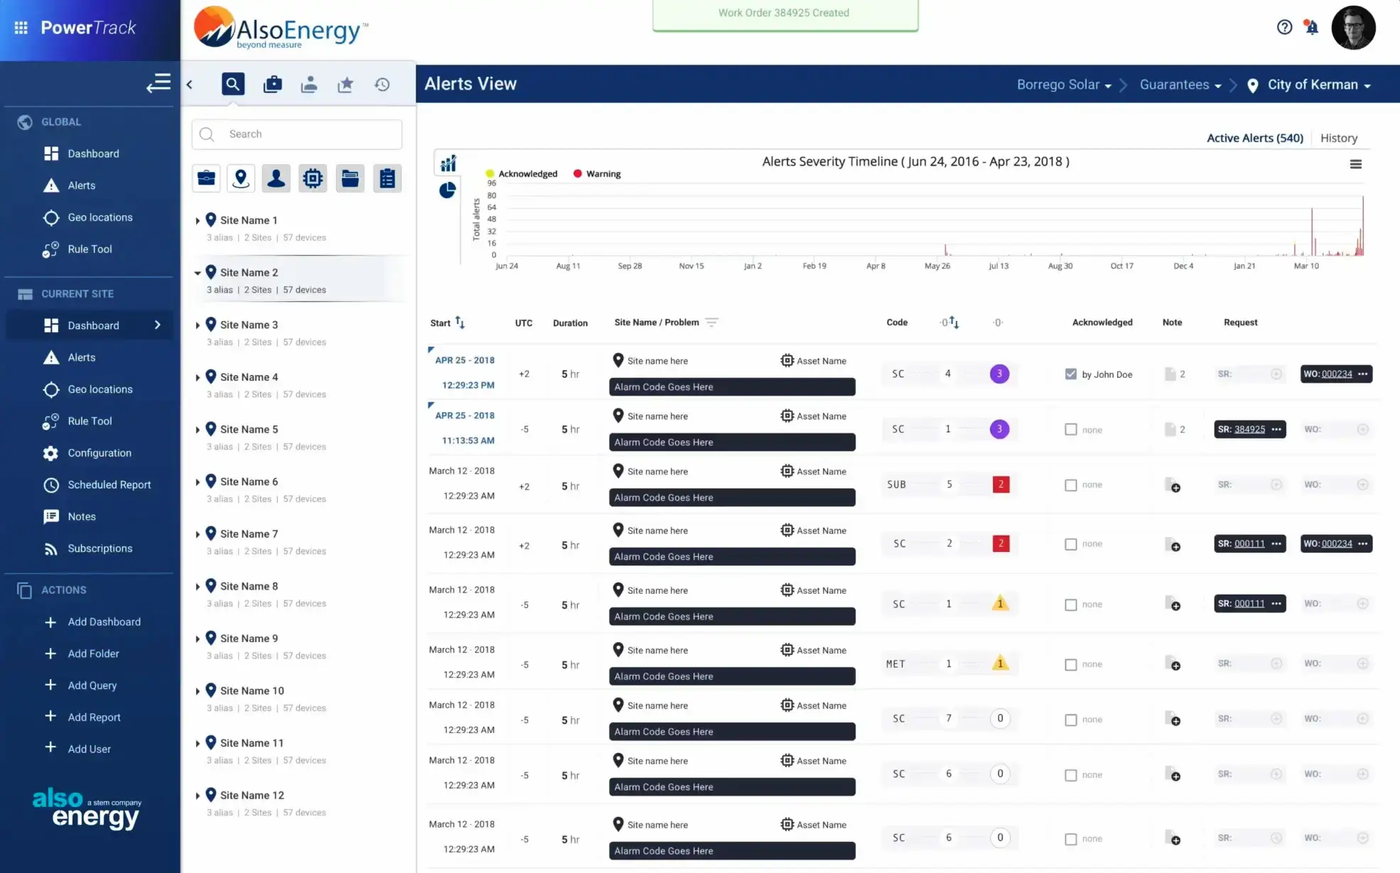Viewport: 1400px width, 873px height.
Task: Select the location pin filter icon
Action: coord(241,178)
